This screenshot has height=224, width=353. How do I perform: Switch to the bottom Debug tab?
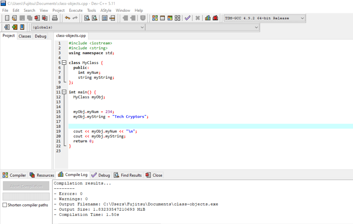[x=101, y=175]
